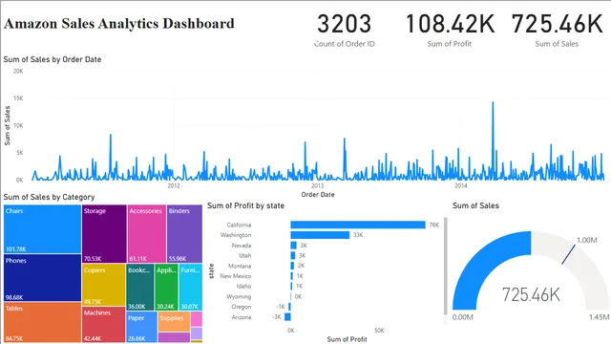Click the Sum of Sales by Order Date title
Screen dimensions: 611x344
coord(53,59)
